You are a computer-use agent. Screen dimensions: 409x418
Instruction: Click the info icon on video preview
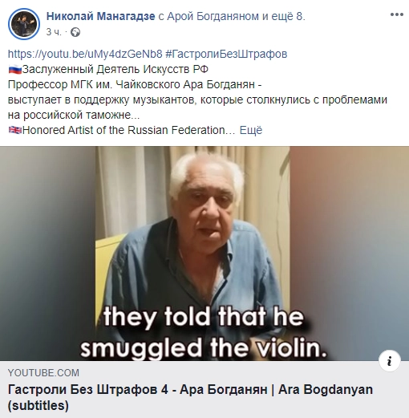coord(390,361)
